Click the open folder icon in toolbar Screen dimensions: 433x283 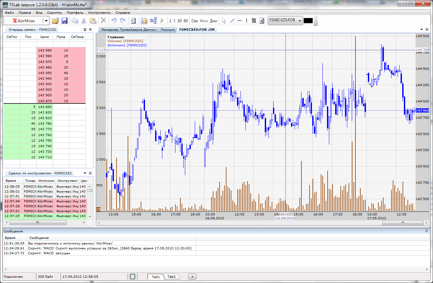(55, 21)
